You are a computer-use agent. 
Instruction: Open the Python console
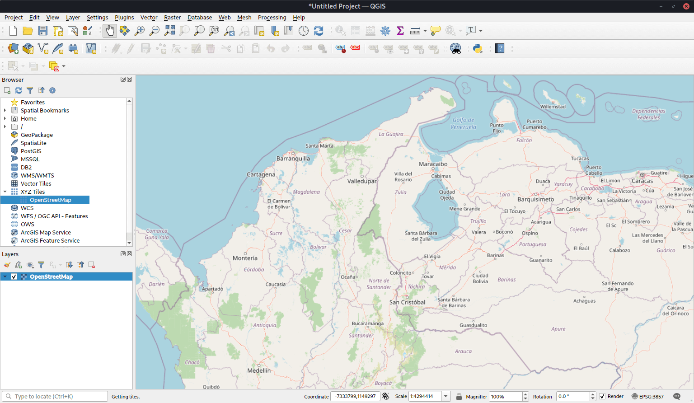click(478, 48)
